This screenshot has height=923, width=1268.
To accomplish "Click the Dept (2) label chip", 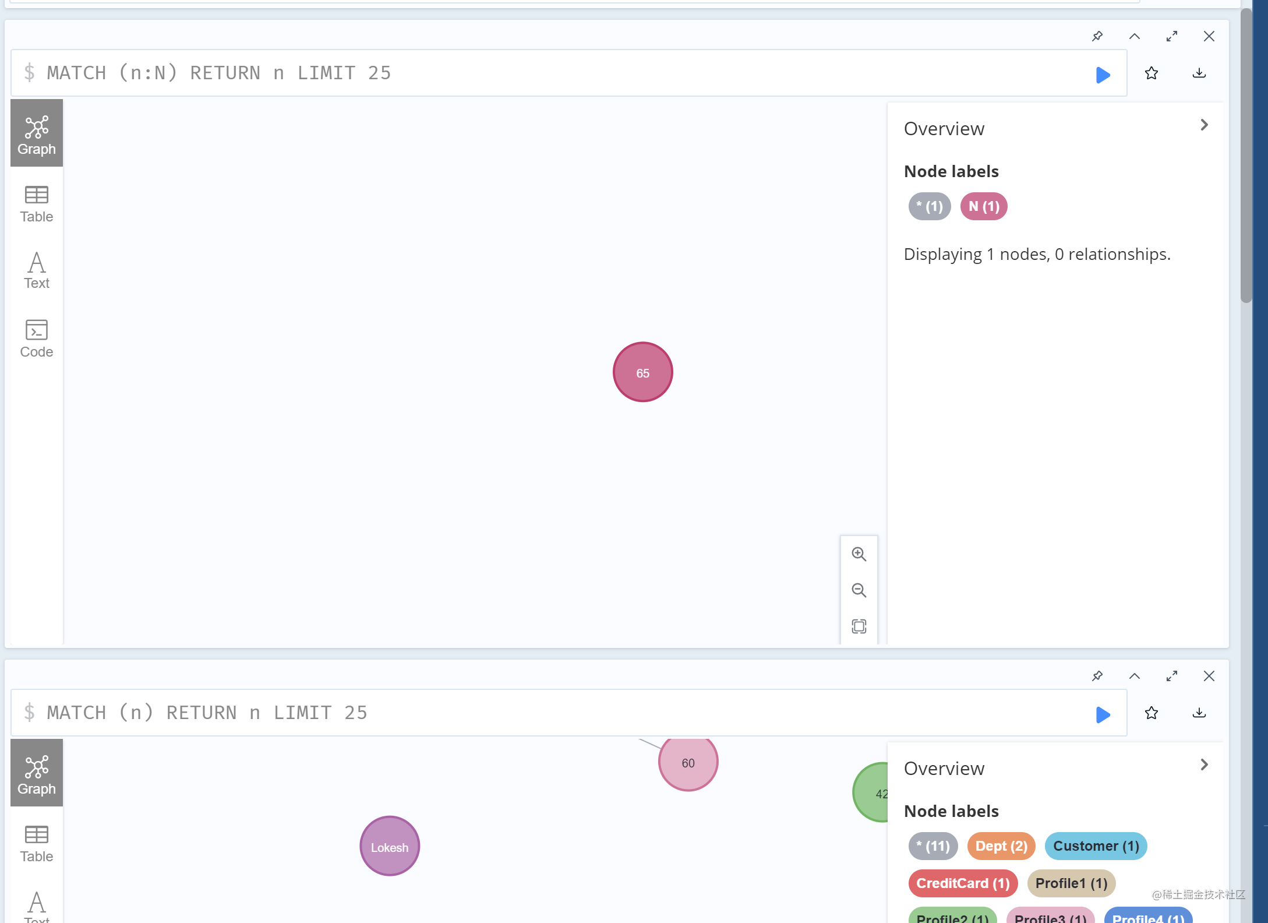I will [1001, 846].
